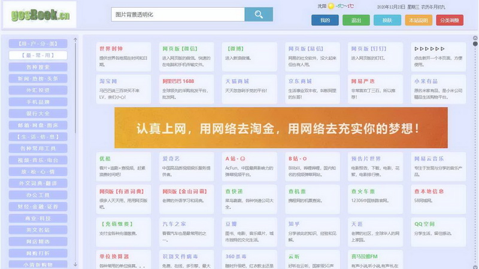Open the 淘宝网 link card

coord(117,87)
